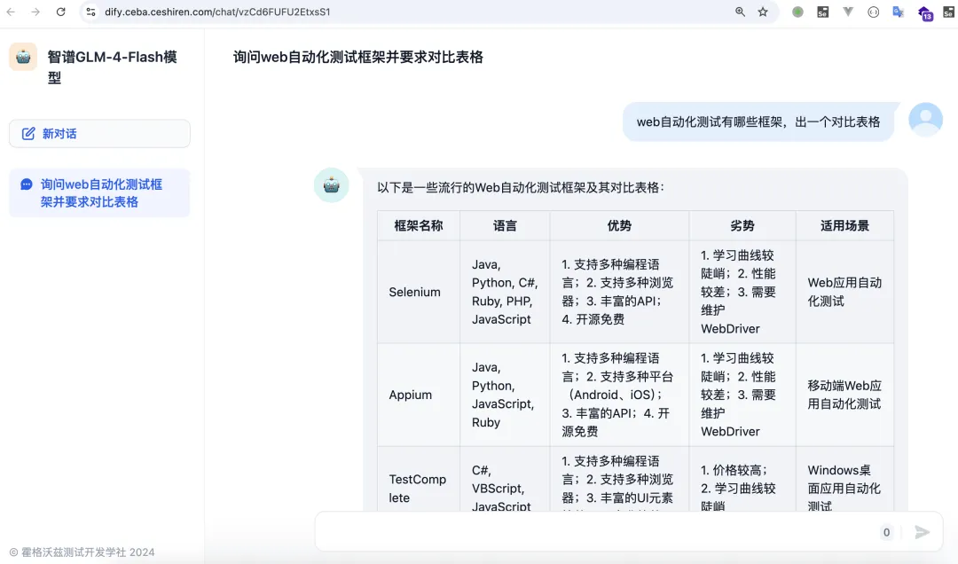Image resolution: width=958 pixels, height=564 pixels.
Task: Click the Web应用自动化测试 cell
Action: 845,292
